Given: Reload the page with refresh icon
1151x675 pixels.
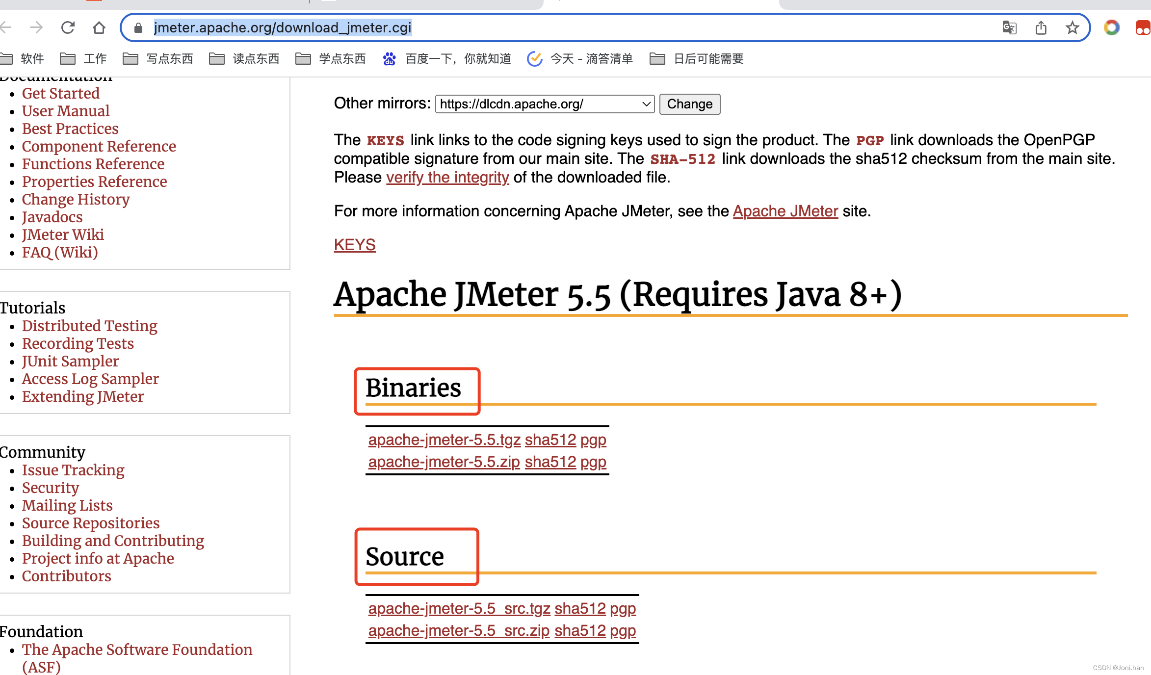Looking at the screenshot, I should click(68, 27).
